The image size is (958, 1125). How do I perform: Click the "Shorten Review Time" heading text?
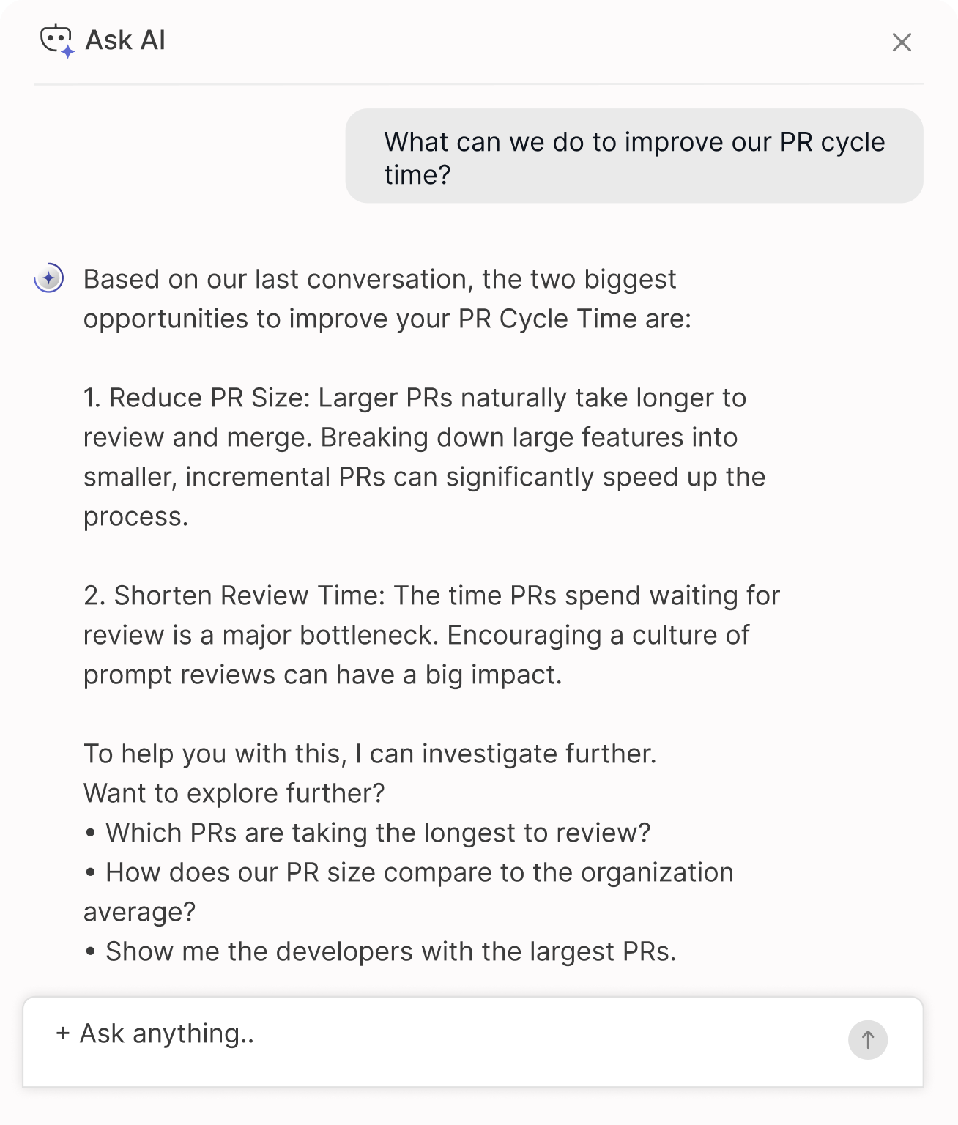coord(249,595)
